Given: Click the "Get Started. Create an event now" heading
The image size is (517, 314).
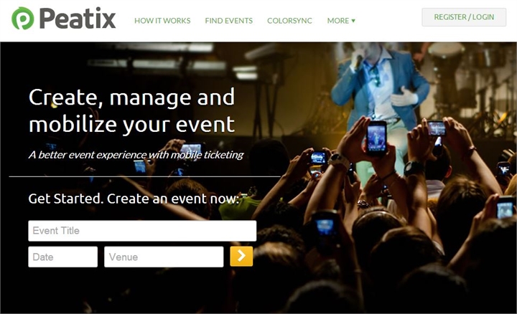Looking at the screenshot, I should [x=134, y=199].
